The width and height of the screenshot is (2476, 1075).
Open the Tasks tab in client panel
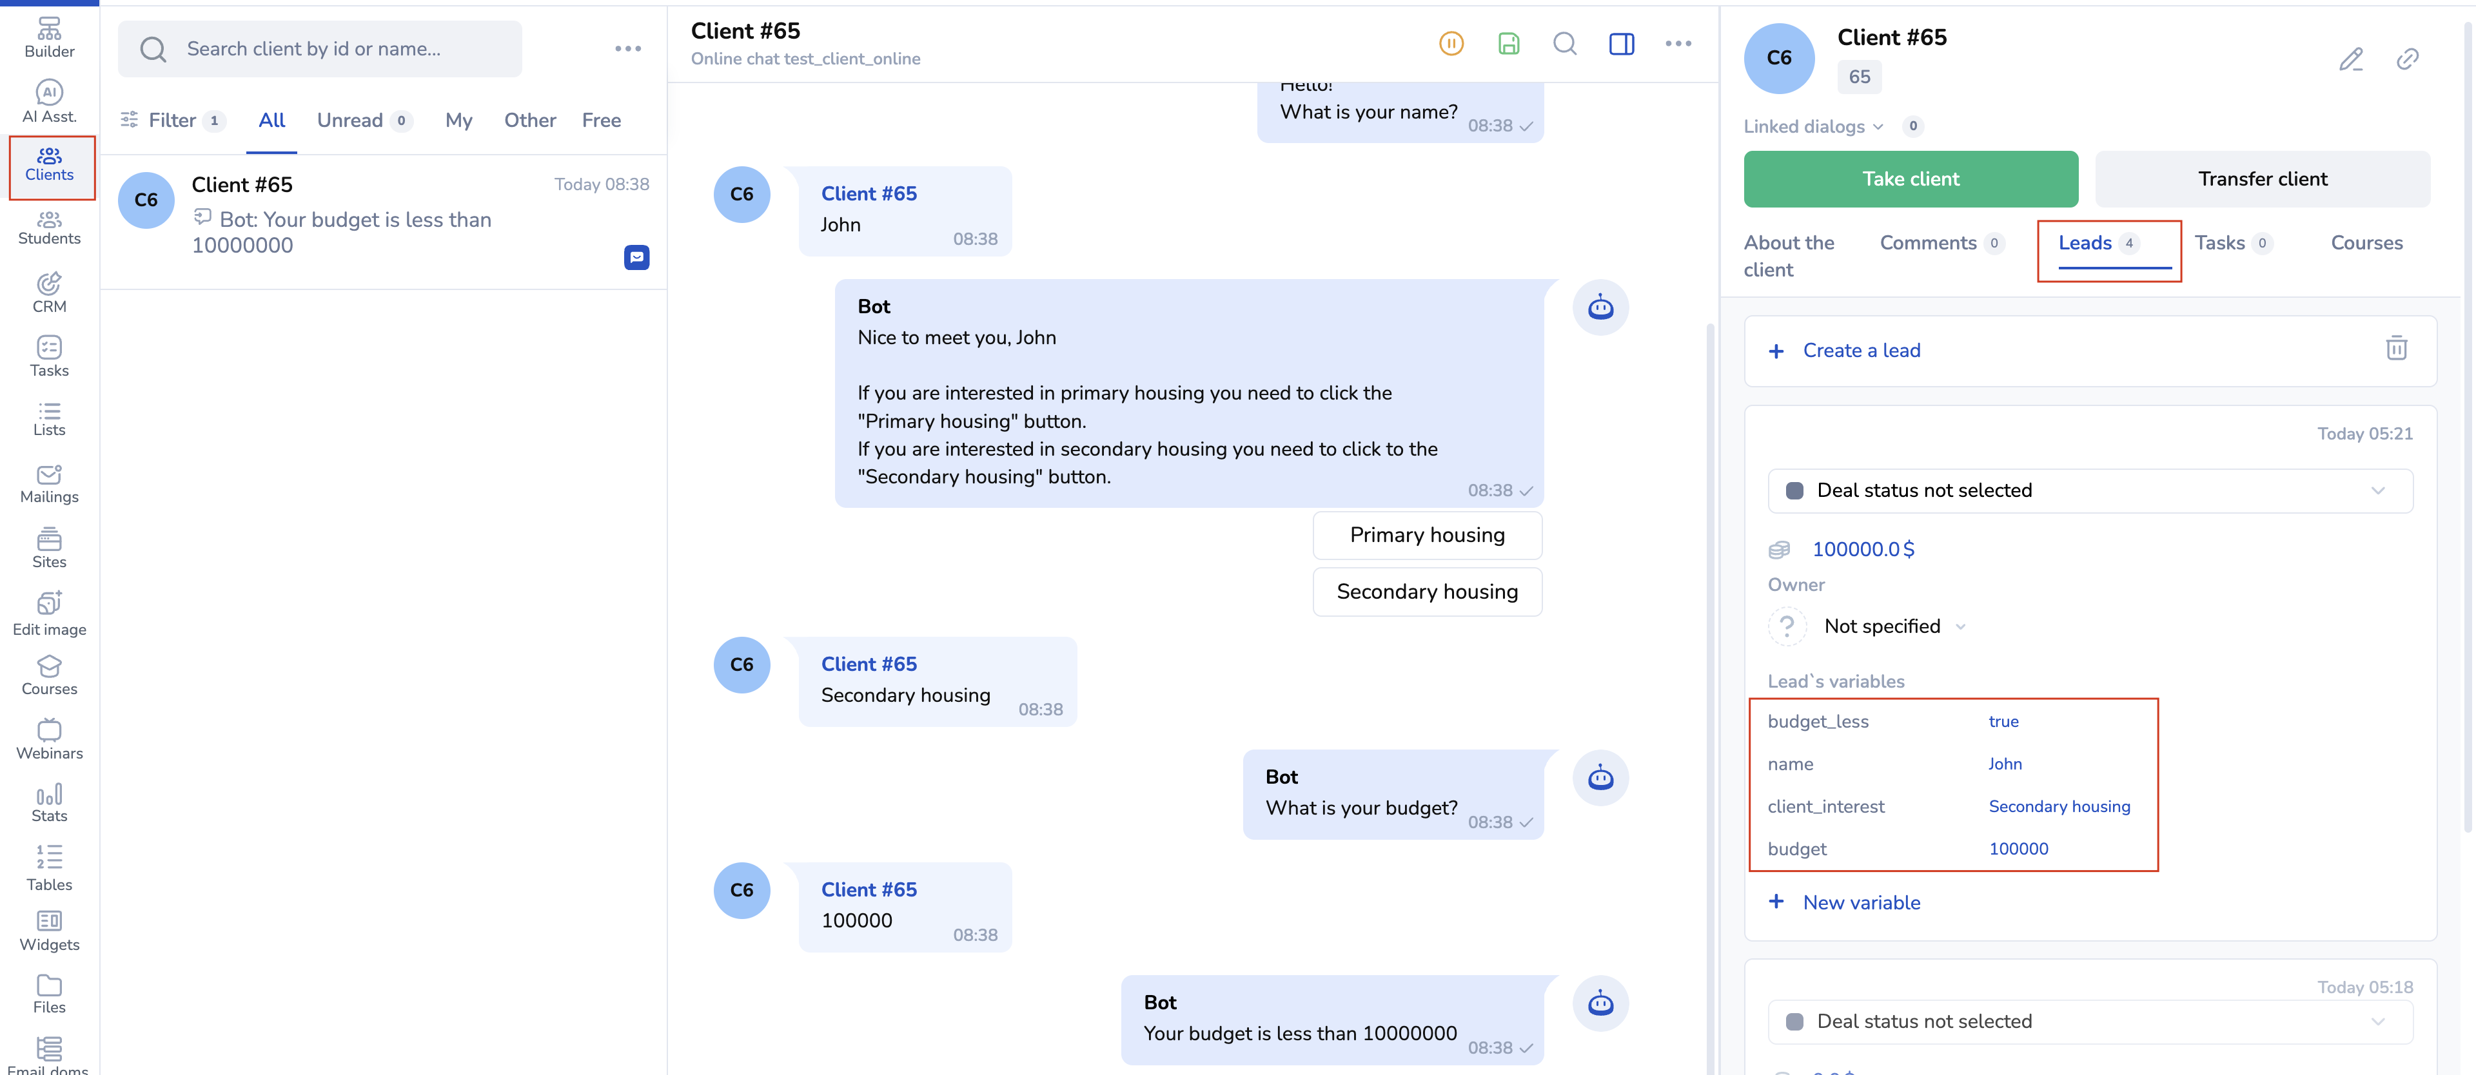(x=2219, y=243)
